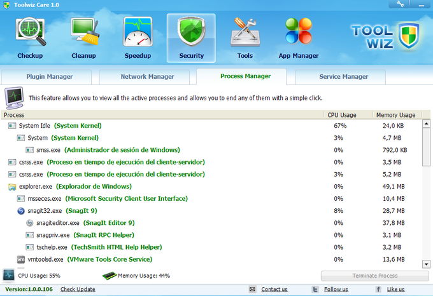
Task: Click the msseces.exe process icon
Action: click(x=21, y=199)
